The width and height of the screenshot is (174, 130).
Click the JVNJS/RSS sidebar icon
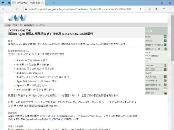(165, 77)
